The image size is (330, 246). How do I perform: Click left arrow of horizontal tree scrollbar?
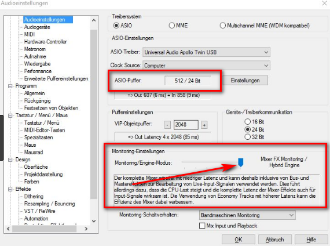(8, 229)
